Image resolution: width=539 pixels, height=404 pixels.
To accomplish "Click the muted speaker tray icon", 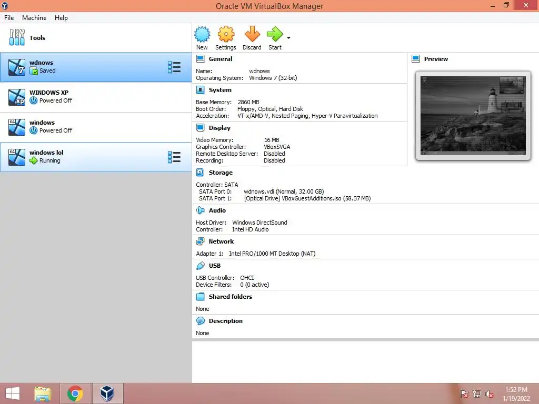I will (489, 393).
